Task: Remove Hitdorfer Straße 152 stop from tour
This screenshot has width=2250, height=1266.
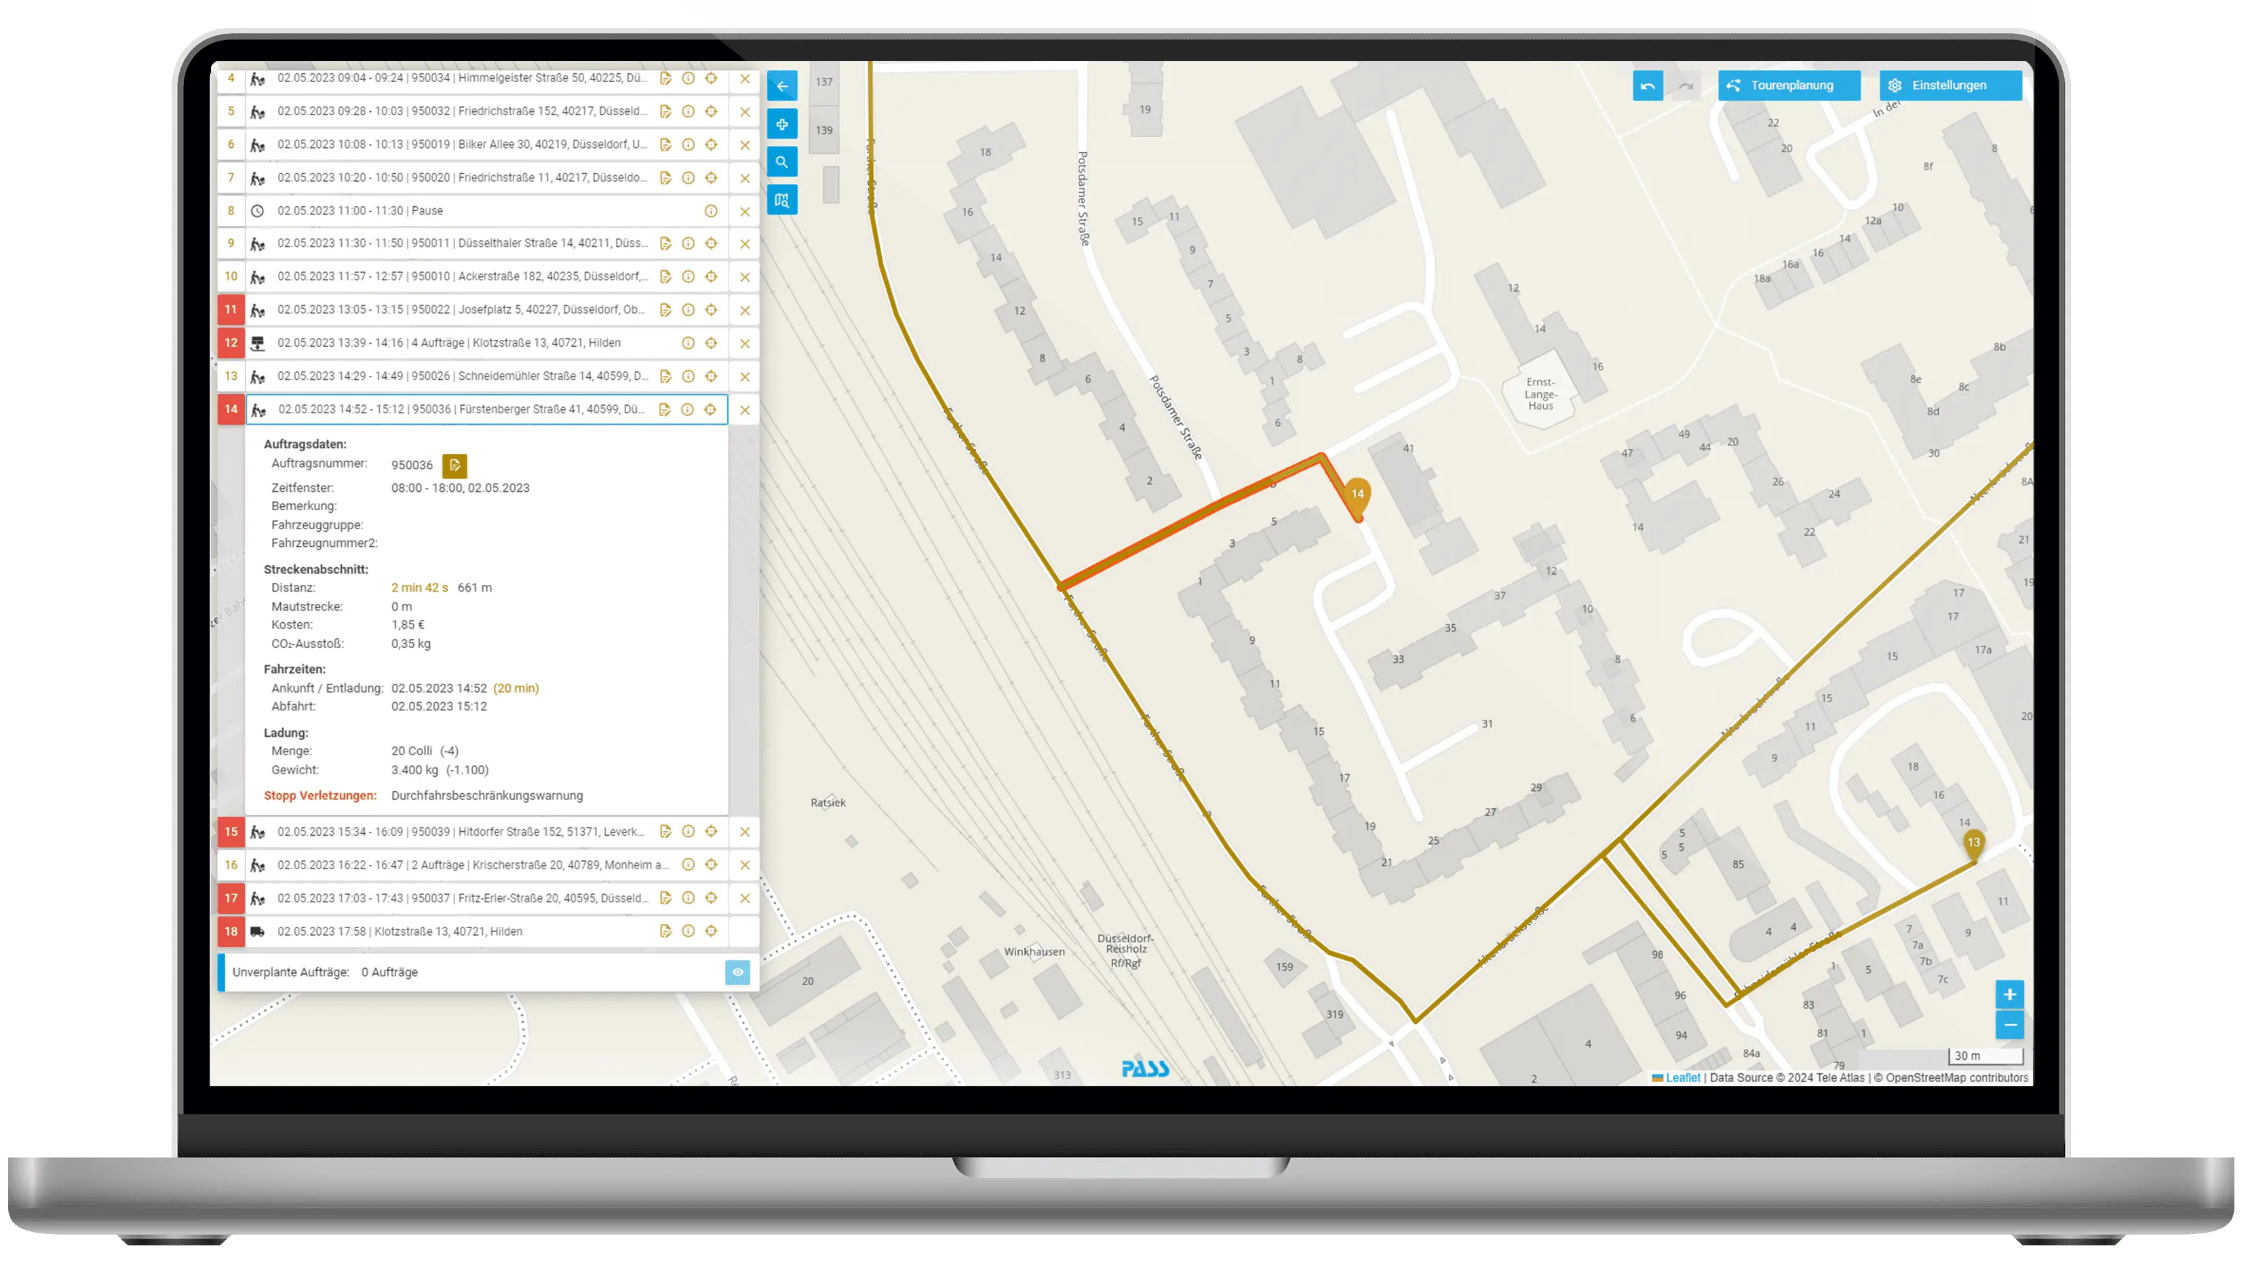Action: coord(744,832)
